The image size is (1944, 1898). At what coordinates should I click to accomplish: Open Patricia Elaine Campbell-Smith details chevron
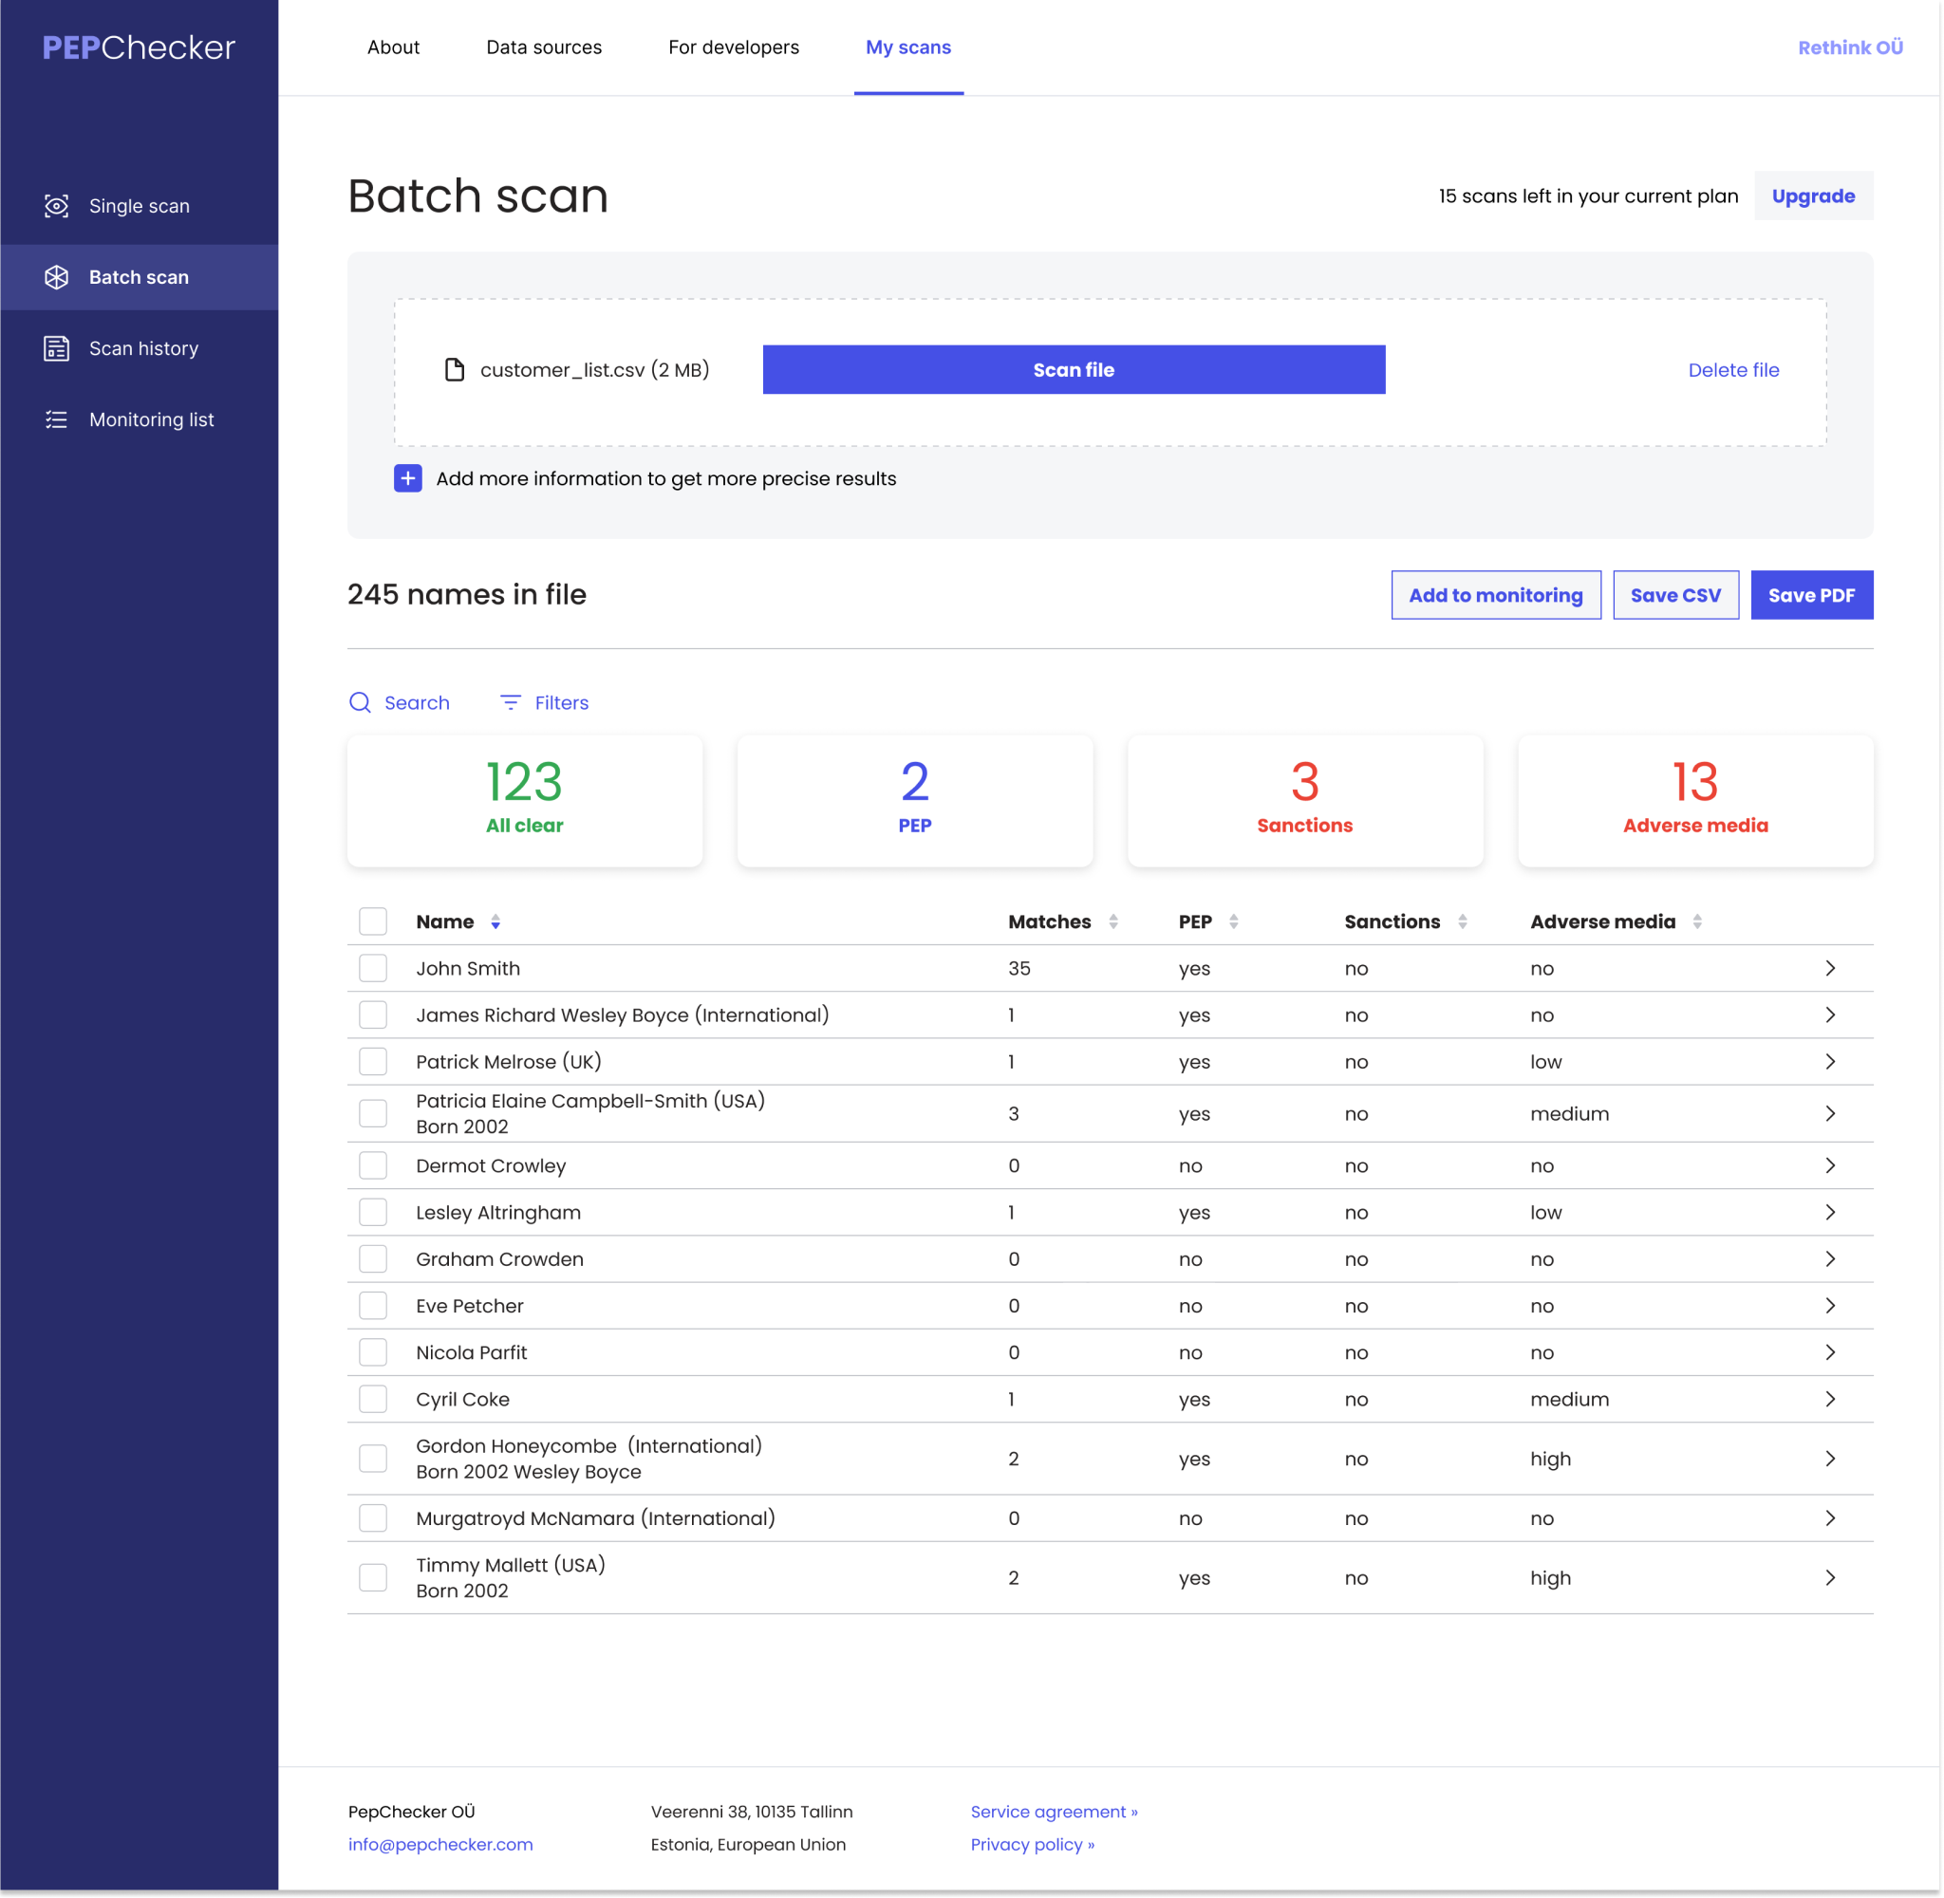[1830, 1113]
